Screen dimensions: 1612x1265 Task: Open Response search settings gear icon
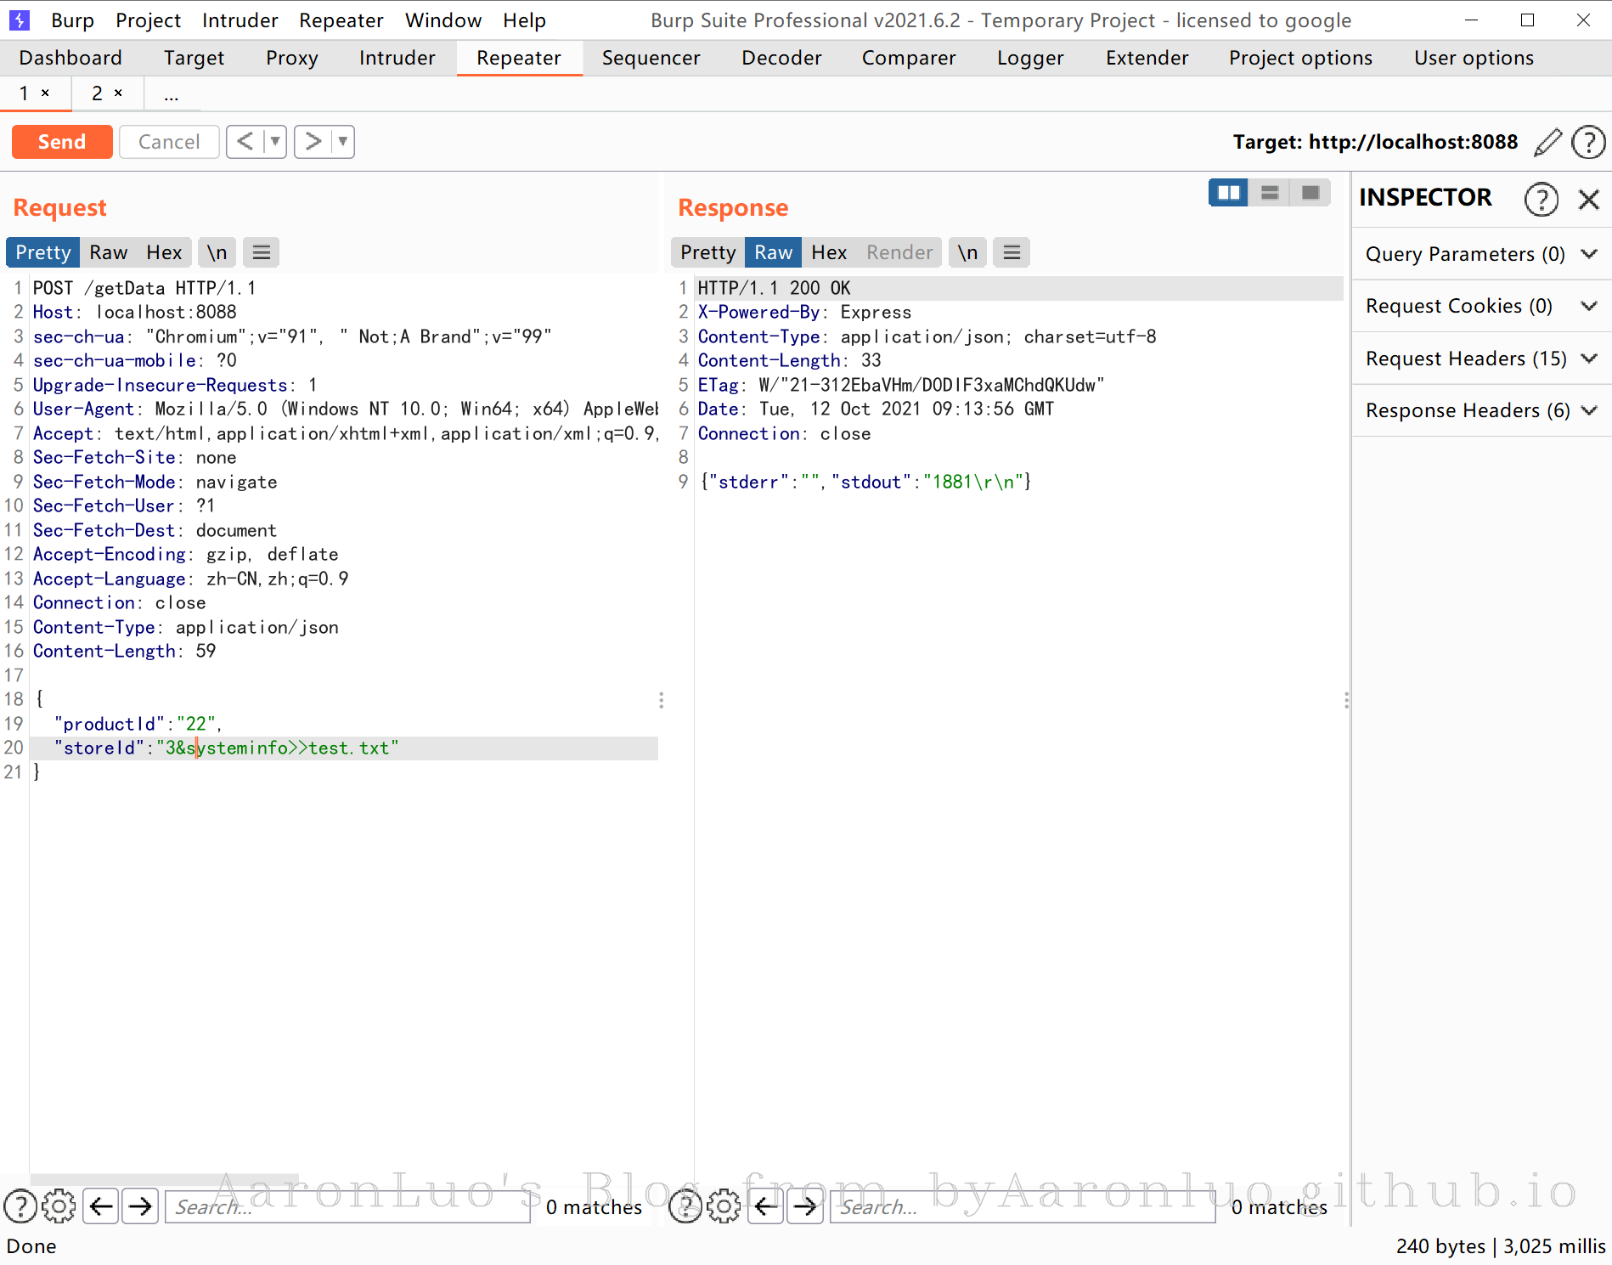(724, 1206)
